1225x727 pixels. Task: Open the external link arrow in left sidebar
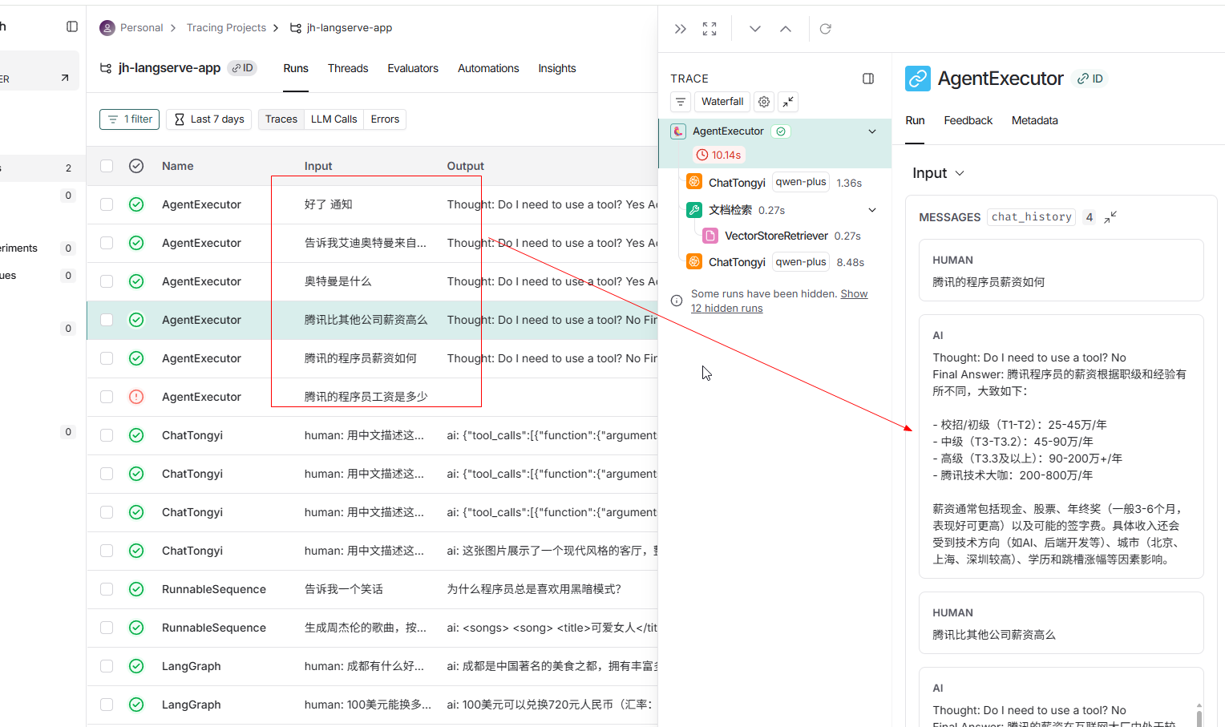pyautogui.click(x=65, y=78)
